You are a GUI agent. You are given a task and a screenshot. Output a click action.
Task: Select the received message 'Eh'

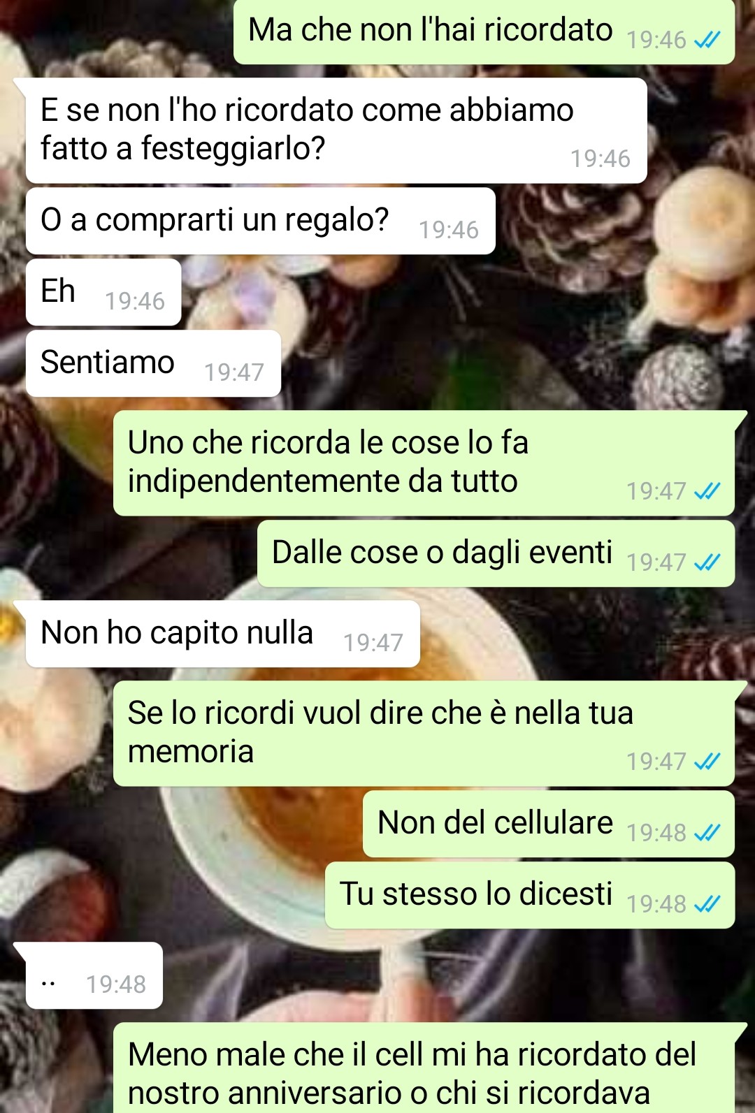[x=103, y=292]
